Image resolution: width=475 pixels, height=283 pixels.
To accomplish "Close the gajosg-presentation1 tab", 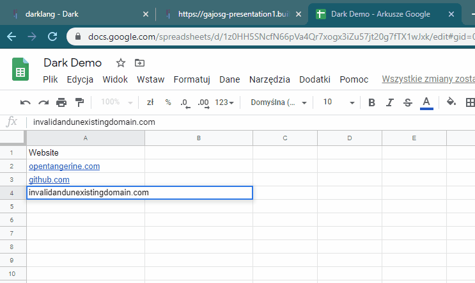I will [299, 14].
